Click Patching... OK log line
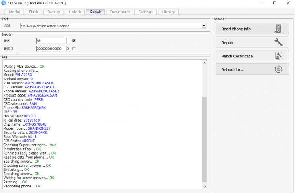The width and height of the screenshot is (295, 193). click(15, 182)
